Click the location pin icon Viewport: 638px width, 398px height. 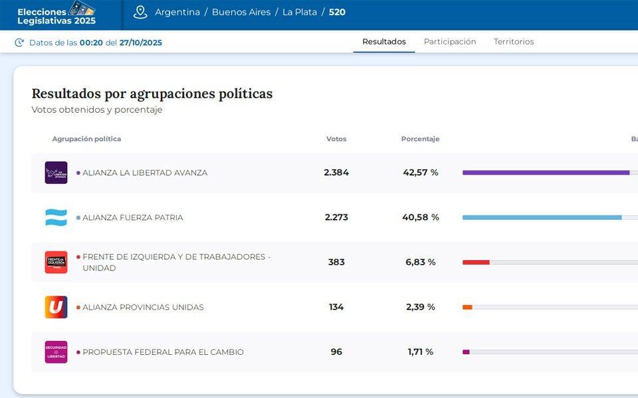coord(140,12)
